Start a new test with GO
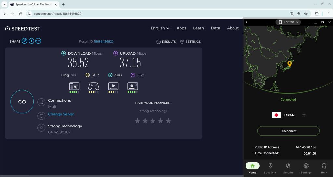This screenshot has height=177, width=333. pos(22,102)
